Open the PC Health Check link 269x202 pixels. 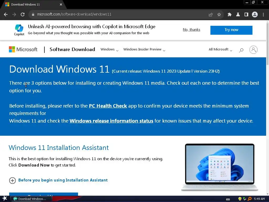click(108, 106)
